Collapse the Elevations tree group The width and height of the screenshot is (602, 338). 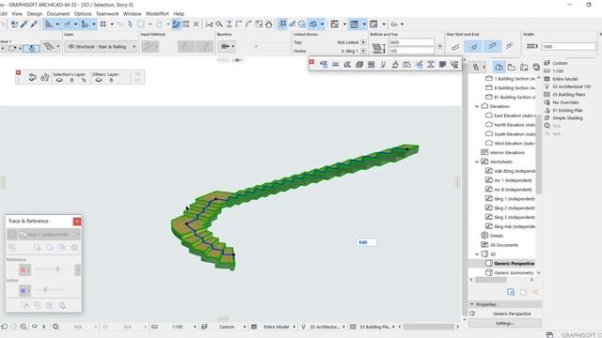click(477, 106)
